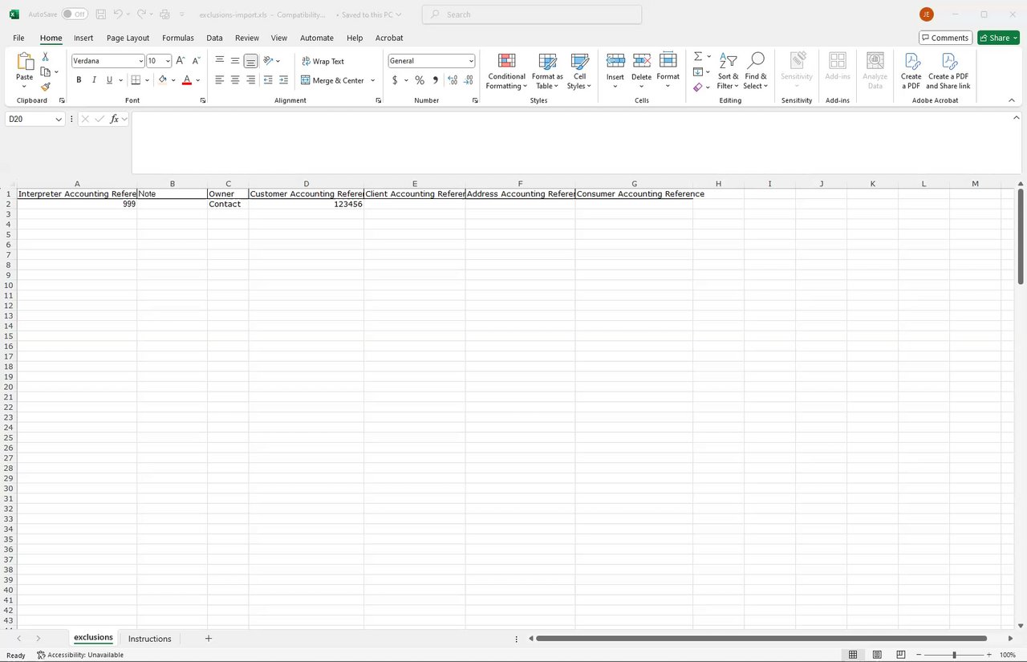Apply the fill color bucket
This screenshot has width=1027, height=662.
pyautogui.click(x=163, y=80)
